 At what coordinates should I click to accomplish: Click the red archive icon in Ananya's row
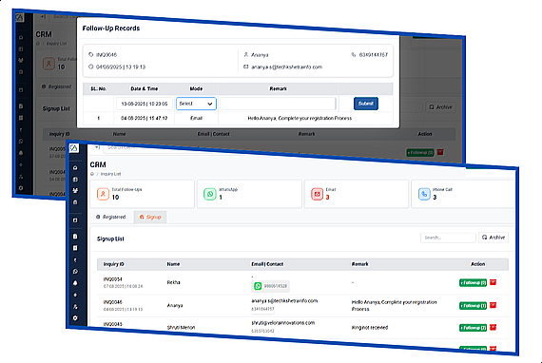tap(494, 305)
